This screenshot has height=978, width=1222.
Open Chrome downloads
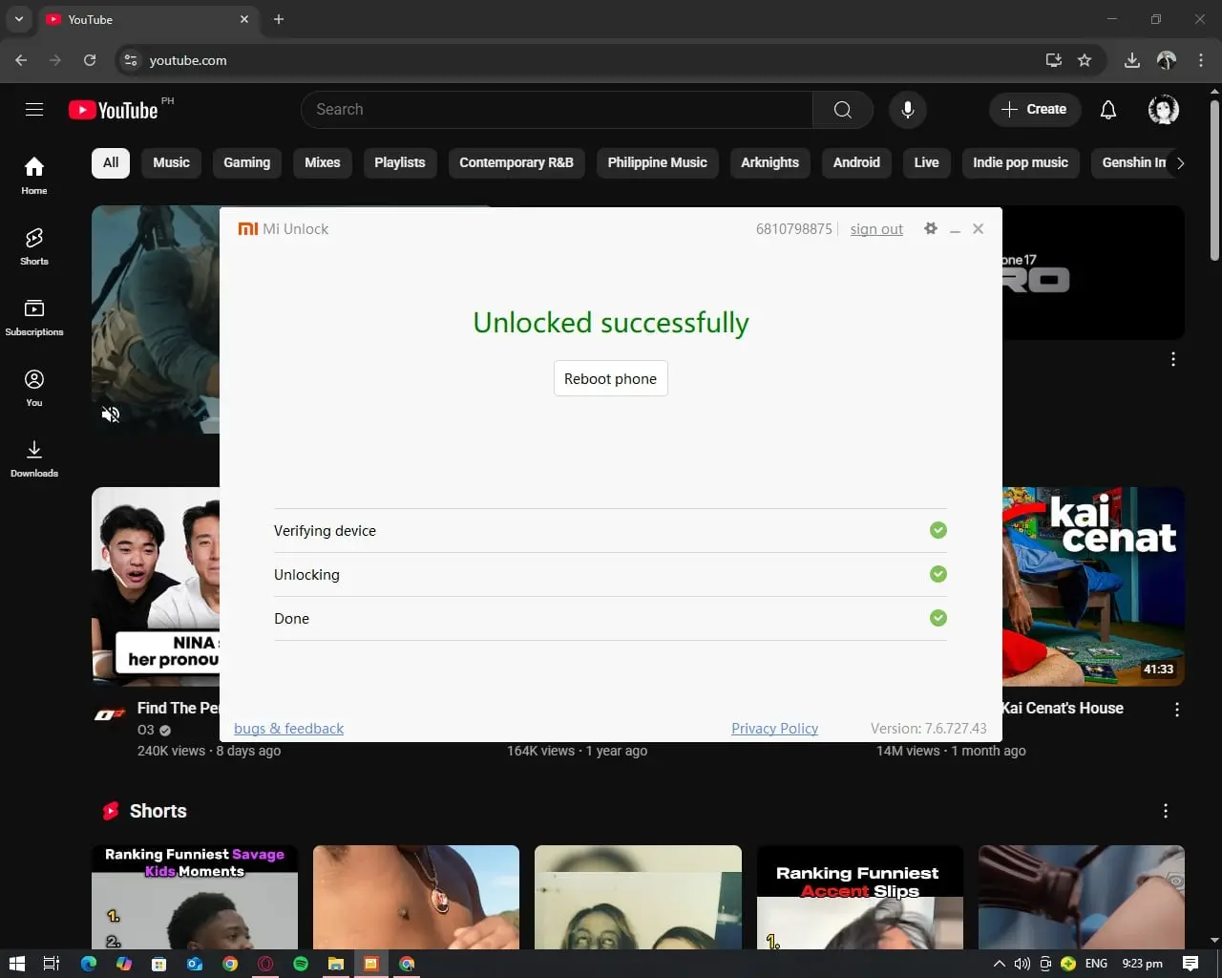[x=1132, y=60]
